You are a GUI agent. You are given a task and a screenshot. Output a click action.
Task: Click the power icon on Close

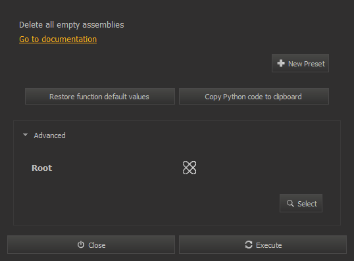tap(81, 245)
